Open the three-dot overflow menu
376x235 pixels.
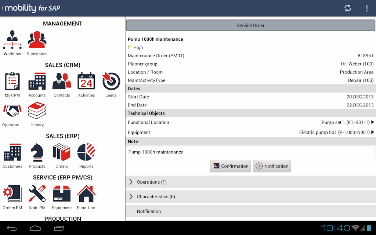[x=366, y=8]
